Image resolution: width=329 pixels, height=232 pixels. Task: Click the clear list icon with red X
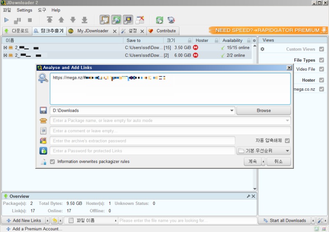click(x=140, y=20)
